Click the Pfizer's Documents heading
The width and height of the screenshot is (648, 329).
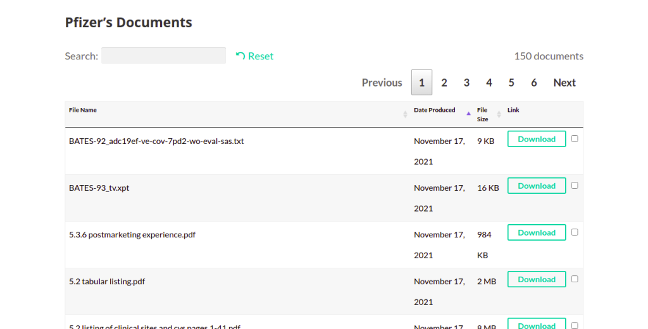[128, 22]
